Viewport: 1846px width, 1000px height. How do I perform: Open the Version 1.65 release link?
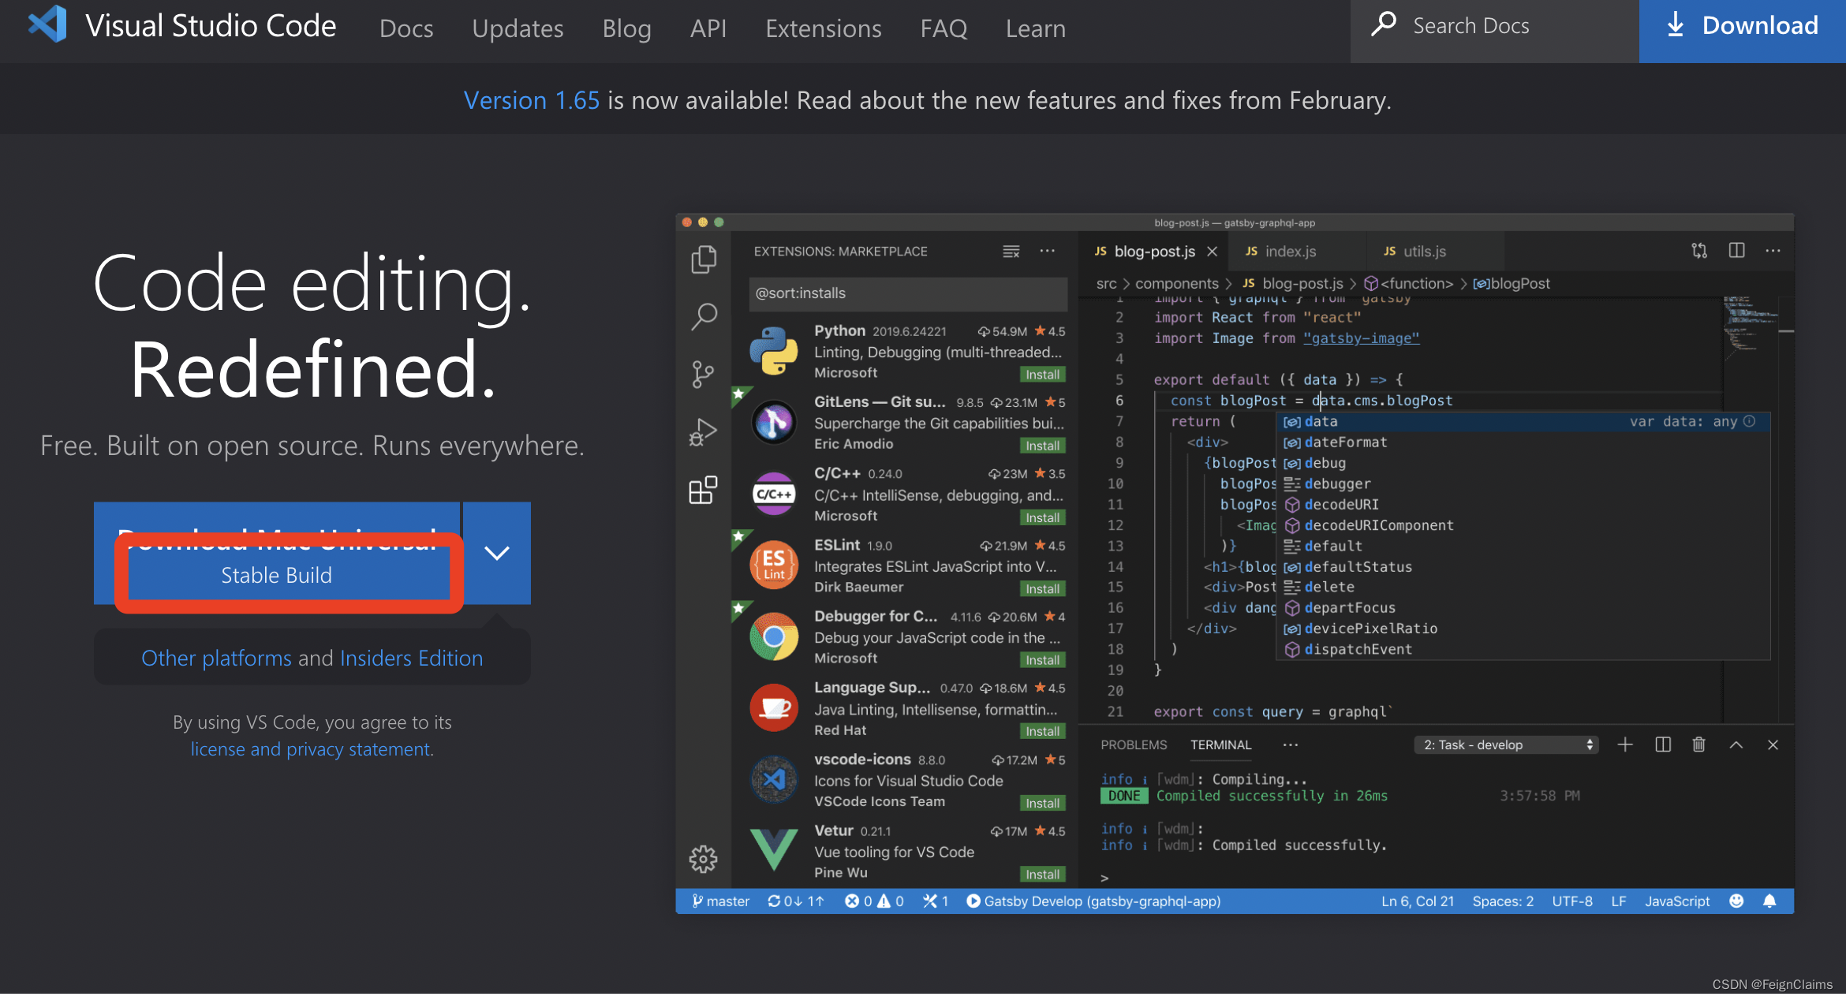tap(531, 100)
